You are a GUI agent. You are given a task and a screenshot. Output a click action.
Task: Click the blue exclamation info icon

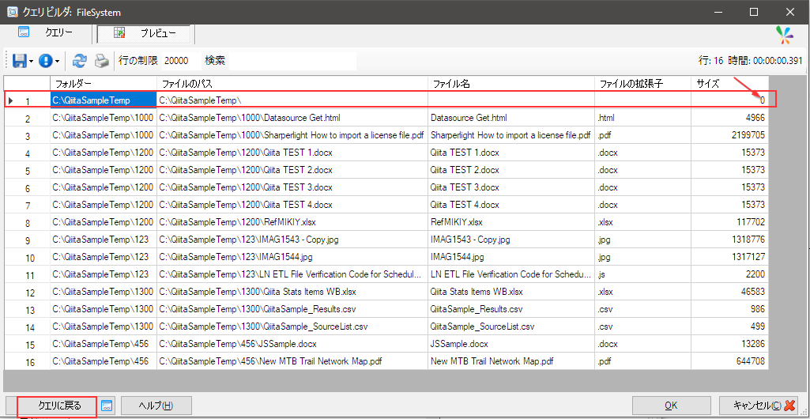coord(46,61)
